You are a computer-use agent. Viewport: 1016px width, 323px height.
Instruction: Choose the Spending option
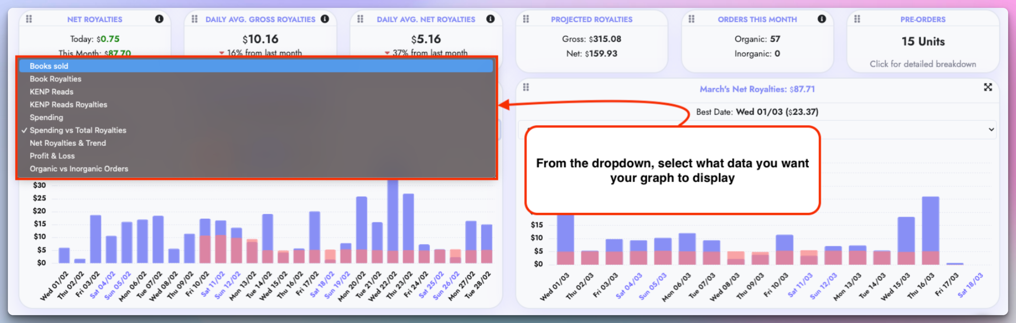pyautogui.click(x=256, y=117)
